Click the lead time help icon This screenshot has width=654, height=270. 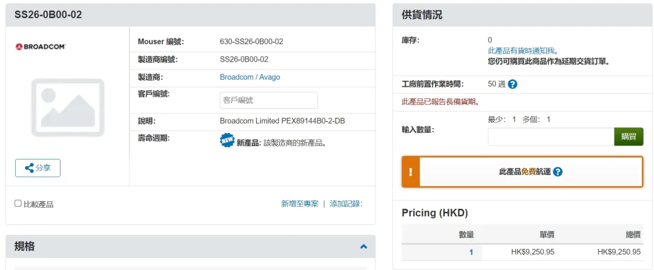point(512,84)
